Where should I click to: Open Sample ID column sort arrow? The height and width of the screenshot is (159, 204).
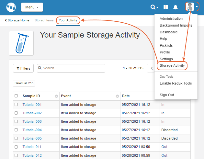(56, 96)
